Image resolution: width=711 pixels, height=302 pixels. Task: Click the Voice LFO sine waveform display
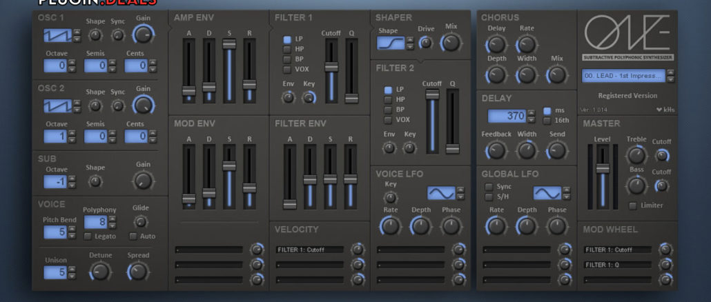click(441, 193)
